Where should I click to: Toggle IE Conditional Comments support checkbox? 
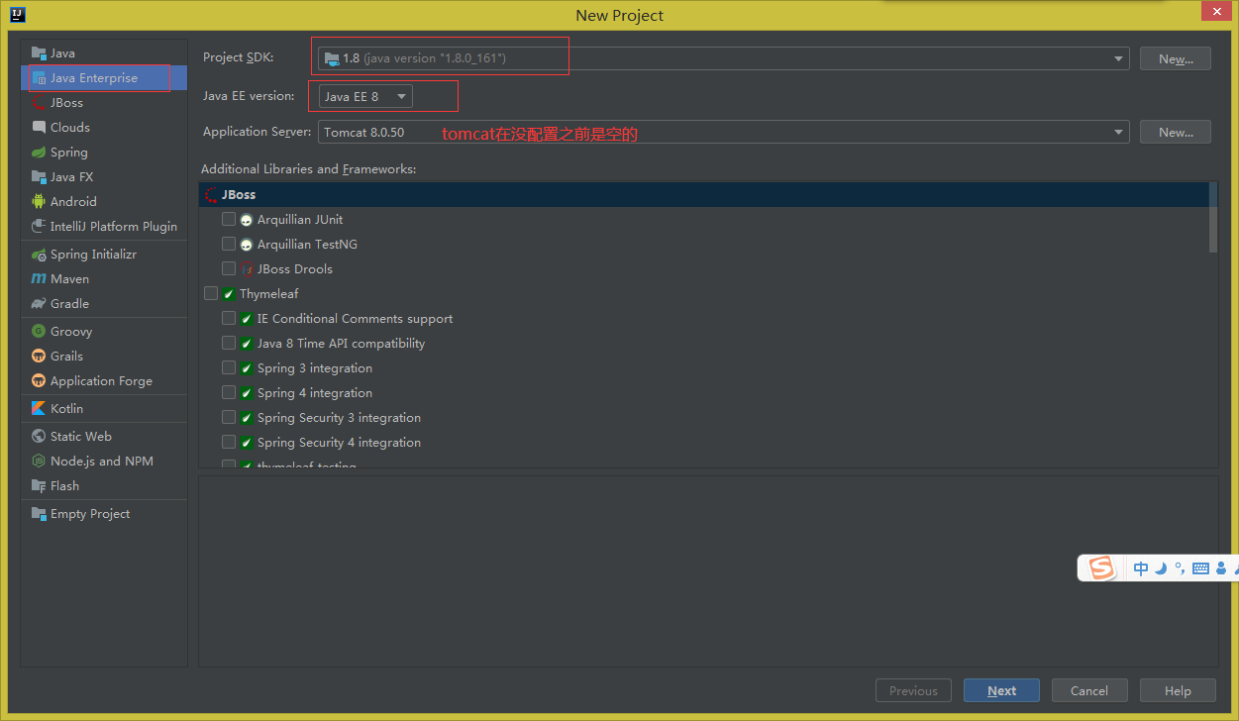tap(229, 318)
